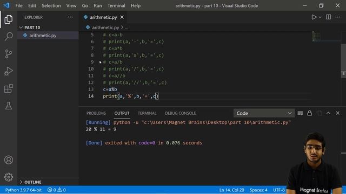Open the Testing flask view
The width and height of the screenshot is (346, 194).
click(9, 106)
